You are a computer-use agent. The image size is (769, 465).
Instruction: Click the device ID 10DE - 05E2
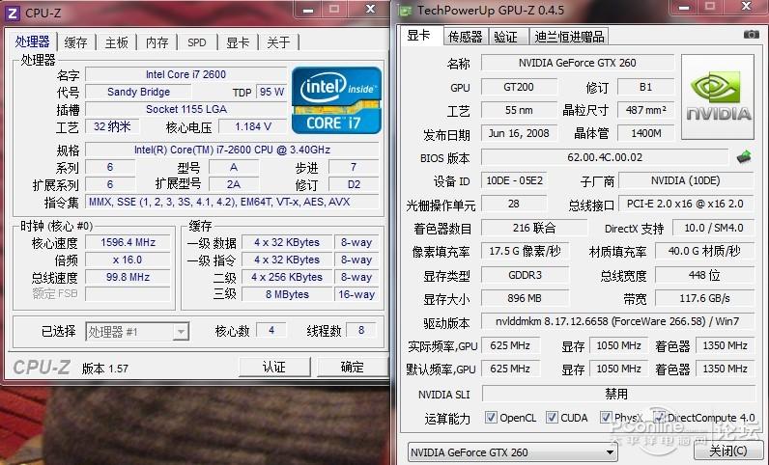[x=514, y=180]
